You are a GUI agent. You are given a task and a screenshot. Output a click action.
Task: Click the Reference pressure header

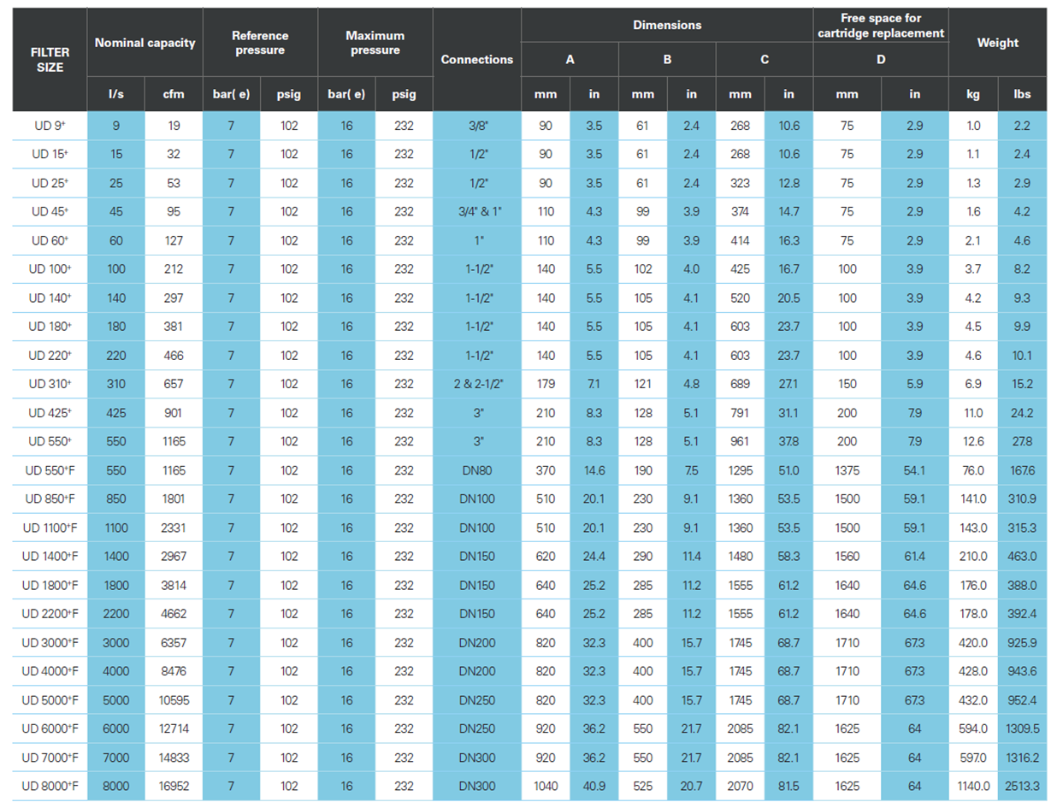coord(260,43)
